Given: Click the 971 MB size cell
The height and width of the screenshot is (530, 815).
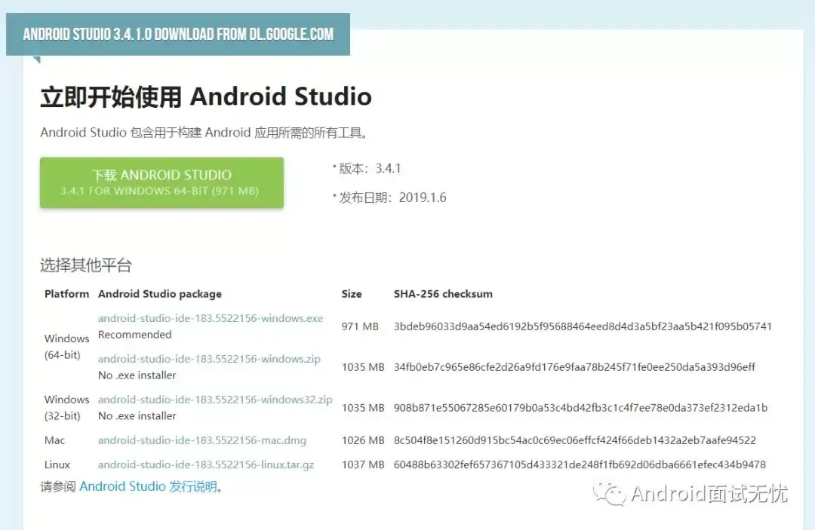Looking at the screenshot, I should coord(360,326).
